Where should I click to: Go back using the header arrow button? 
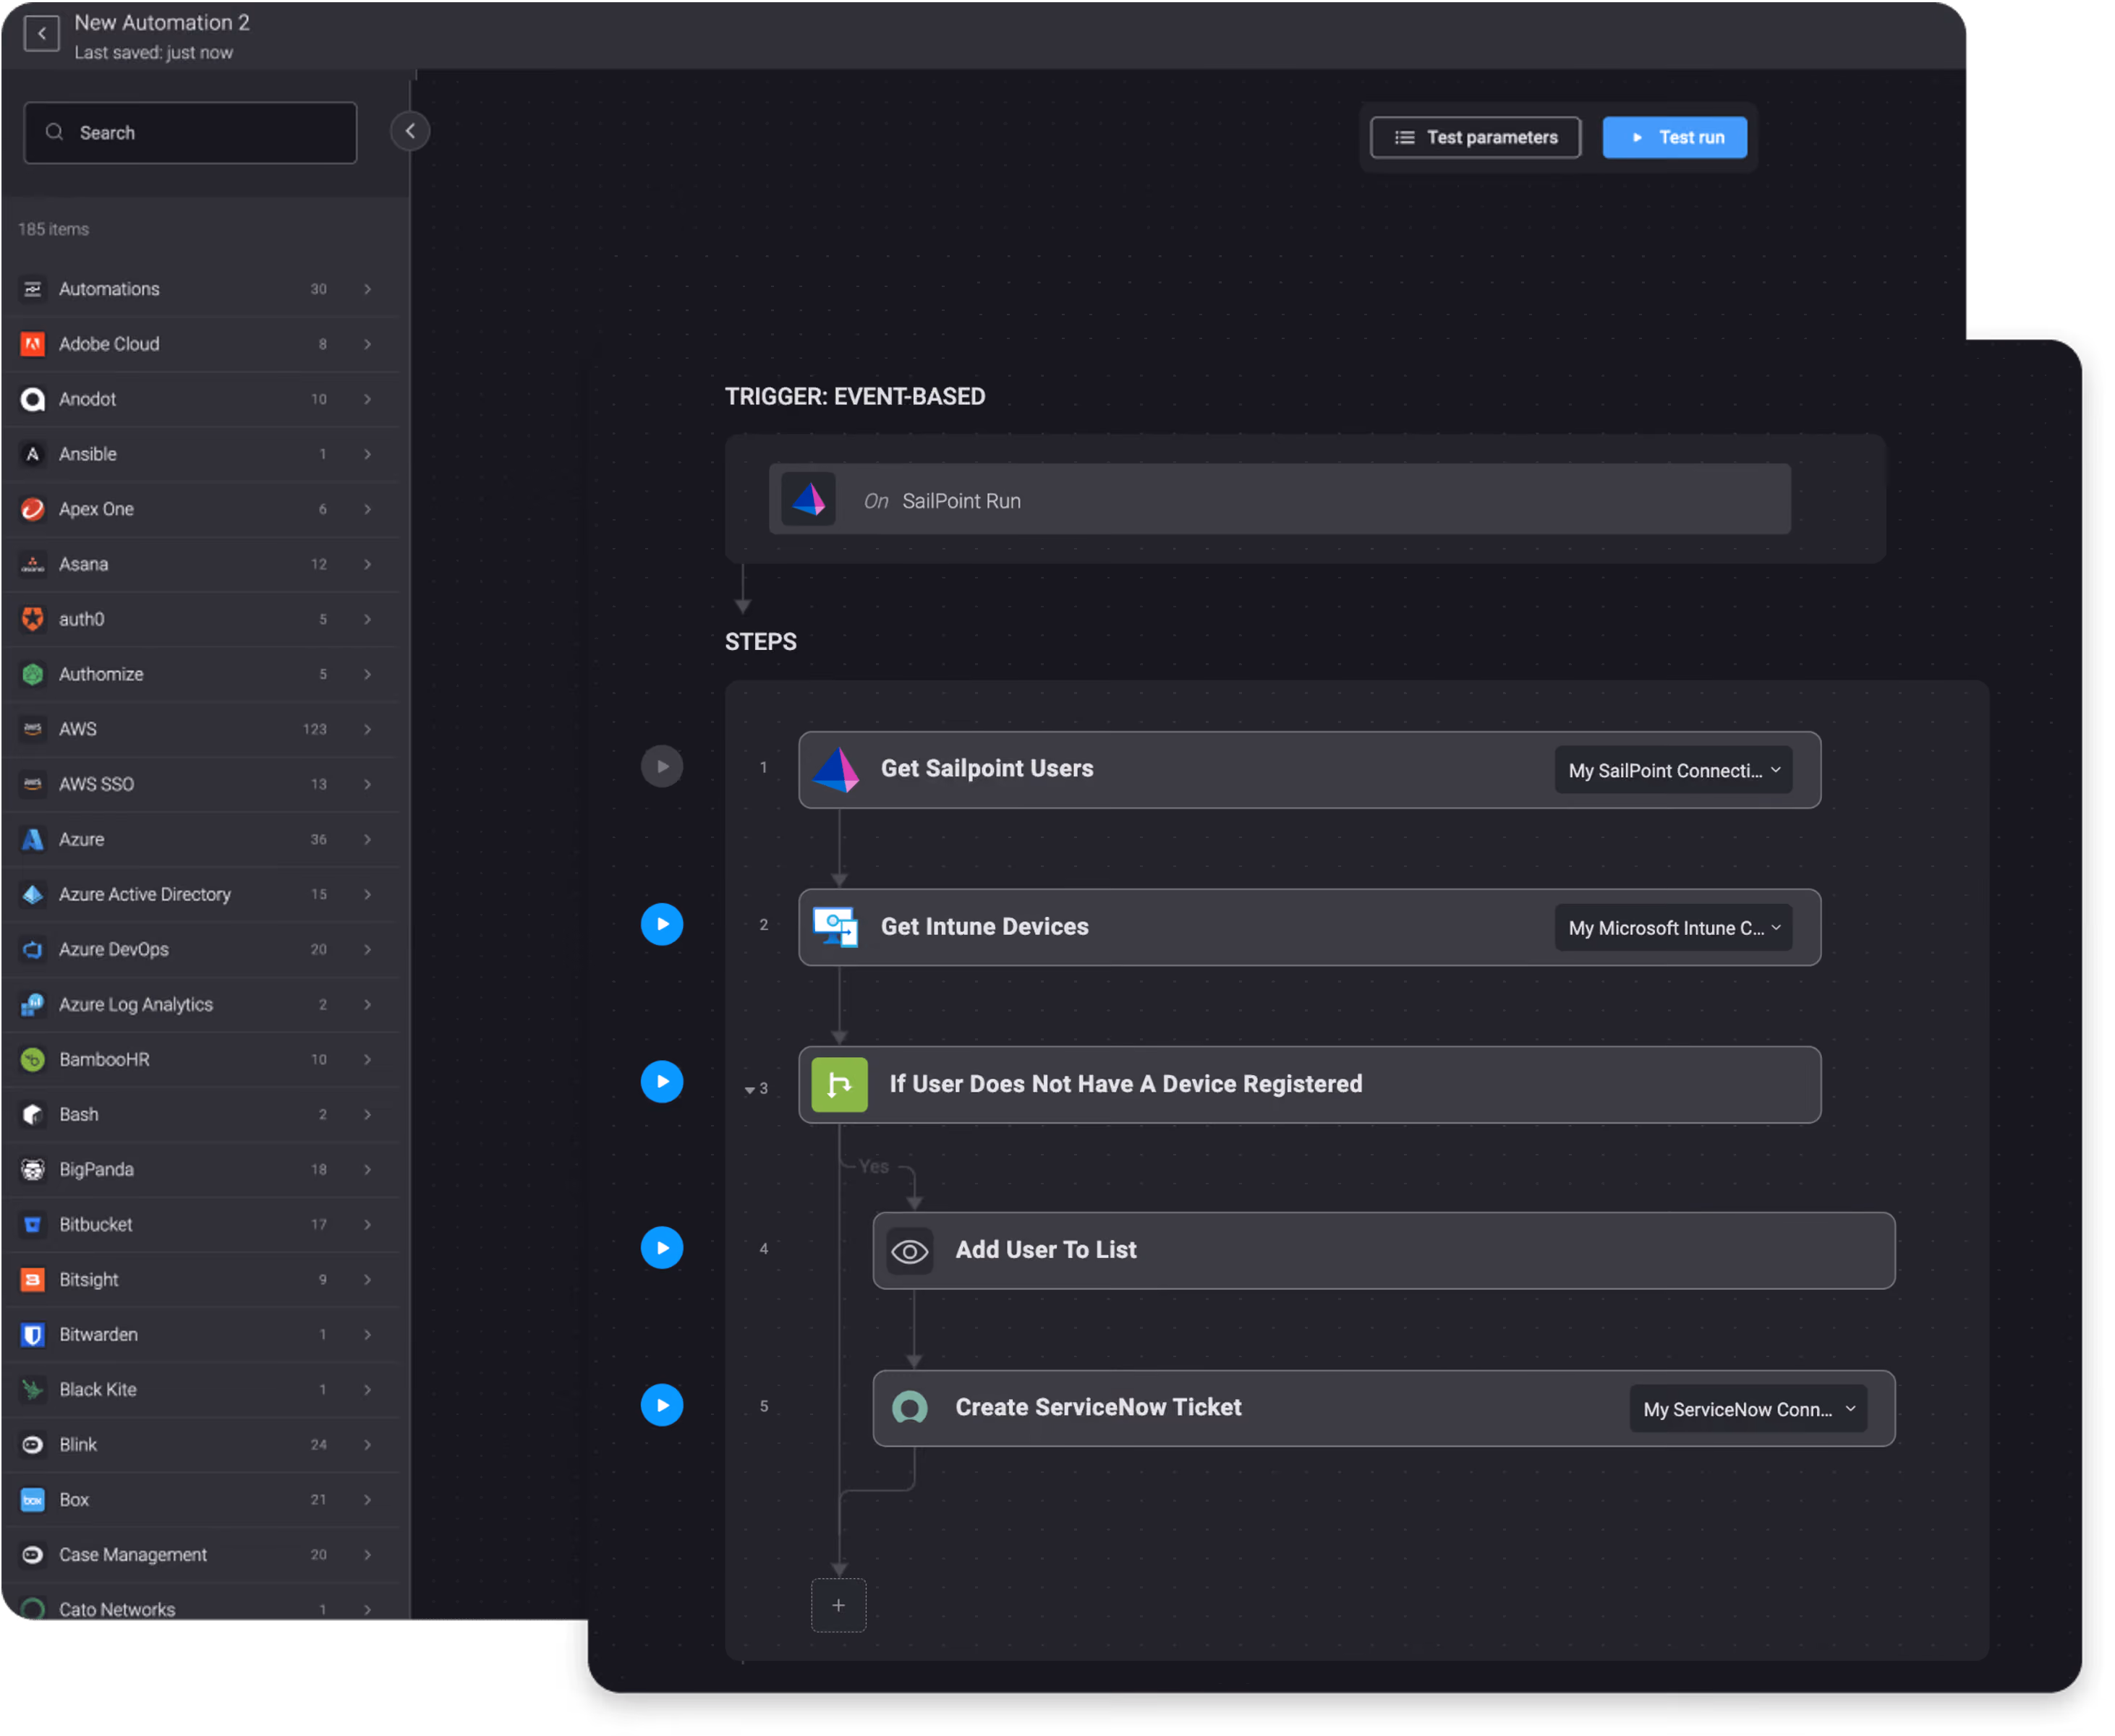coord(42,34)
